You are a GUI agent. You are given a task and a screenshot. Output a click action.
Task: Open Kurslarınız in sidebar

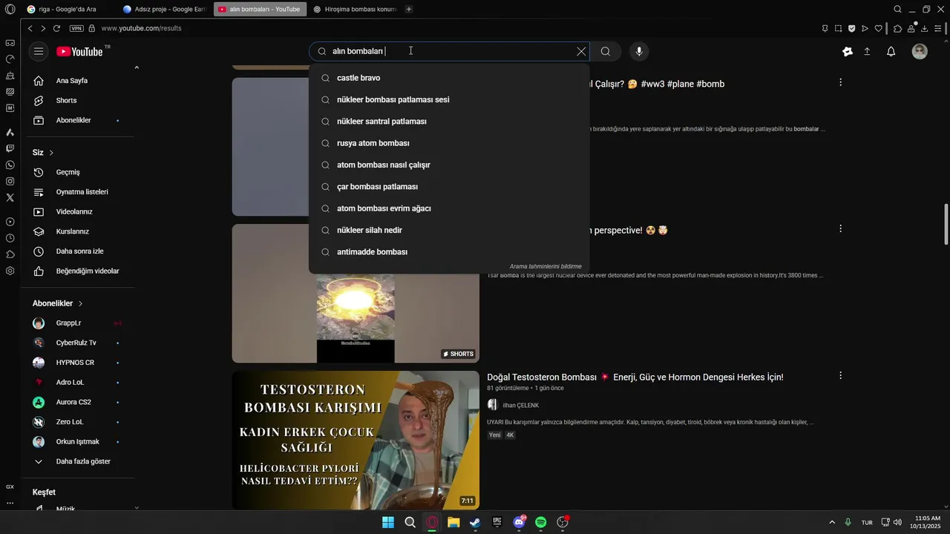[78, 231]
